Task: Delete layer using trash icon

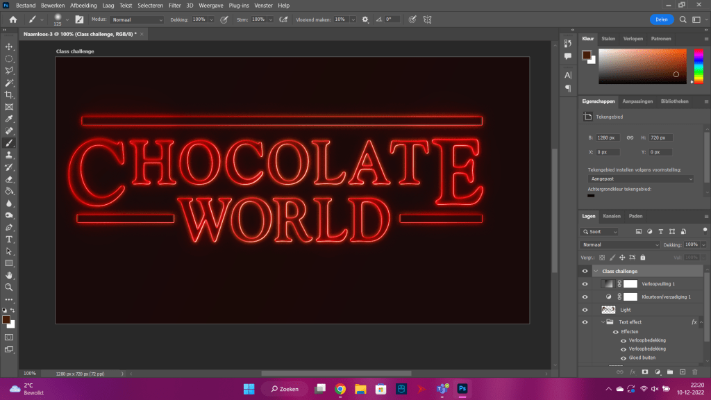Action: point(694,372)
